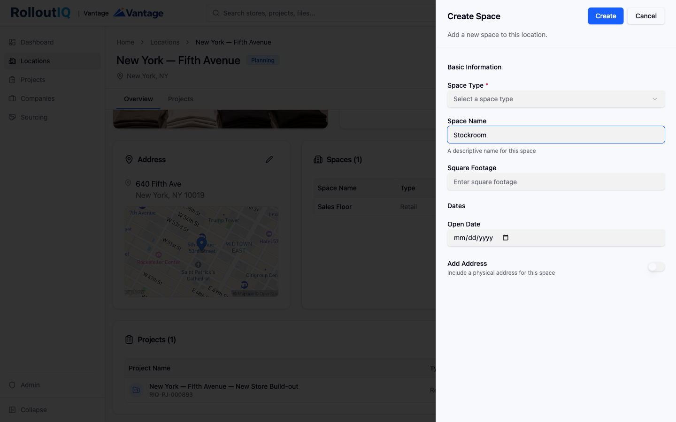Click the Companies briefcase icon
The height and width of the screenshot is (422, 676).
[x=12, y=98]
